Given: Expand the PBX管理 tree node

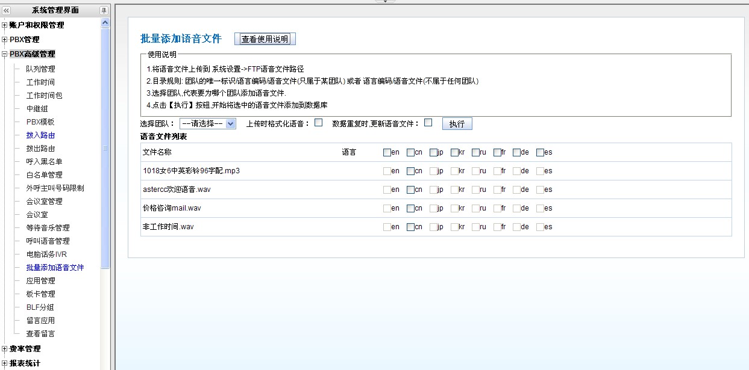Looking at the screenshot, I should pos(5,40).
